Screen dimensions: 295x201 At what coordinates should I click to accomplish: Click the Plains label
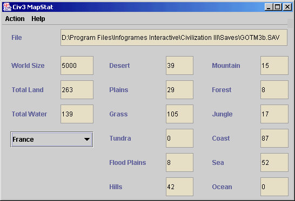(x=119, y=89)
